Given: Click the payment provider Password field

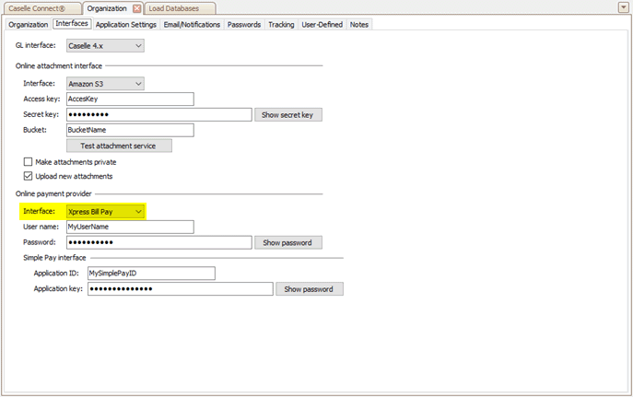Looking at the screenshot, I should coord(159,242).
